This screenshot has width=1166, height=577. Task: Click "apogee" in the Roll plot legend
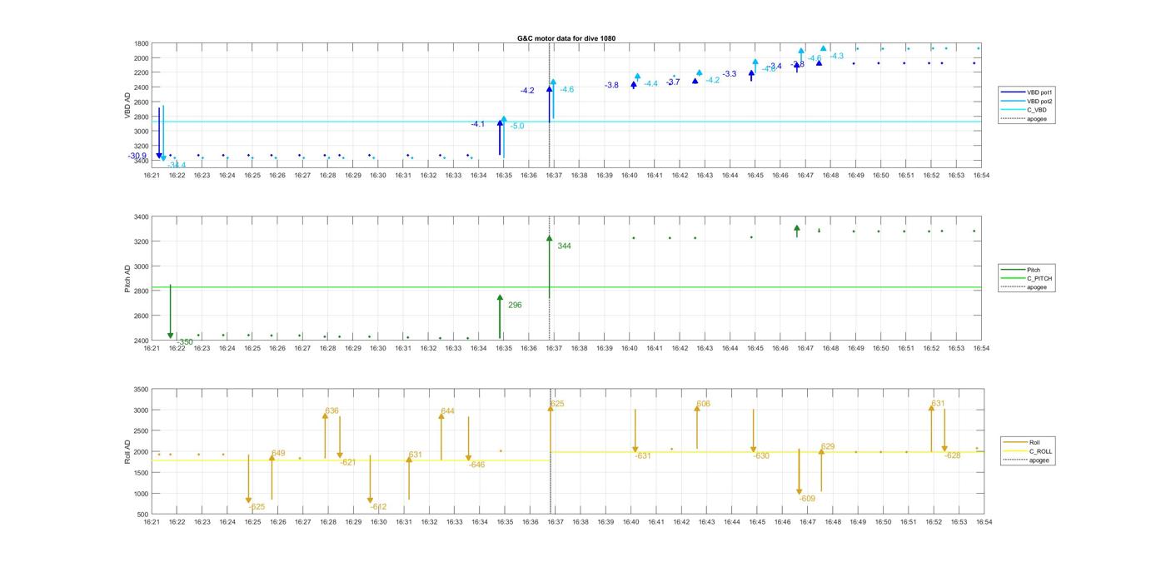click(1039, 460)
